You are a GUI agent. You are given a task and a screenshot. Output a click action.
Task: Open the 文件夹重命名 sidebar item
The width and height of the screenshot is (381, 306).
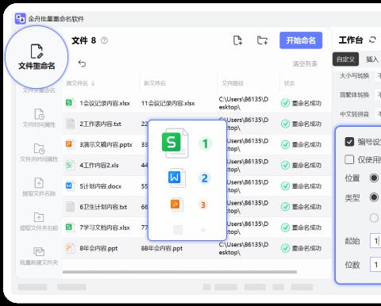click(39, 90)
